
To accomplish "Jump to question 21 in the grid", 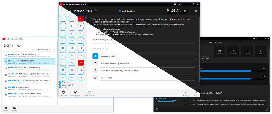I will pos(81,63).
